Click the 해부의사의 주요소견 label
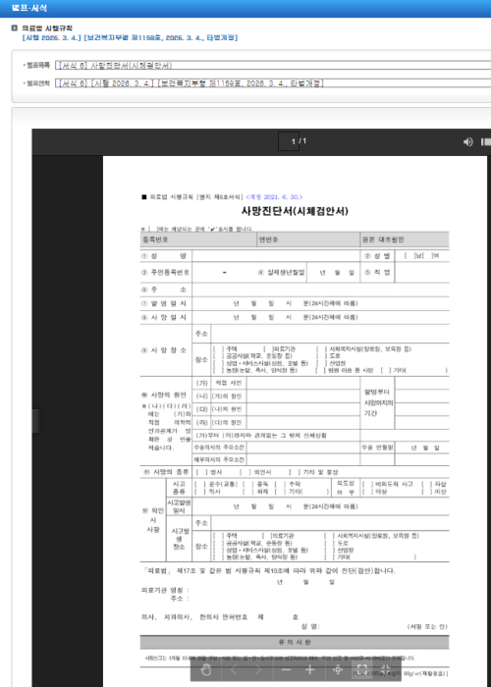The width and height of the screenshot is (491, 687). coord(219,459)
